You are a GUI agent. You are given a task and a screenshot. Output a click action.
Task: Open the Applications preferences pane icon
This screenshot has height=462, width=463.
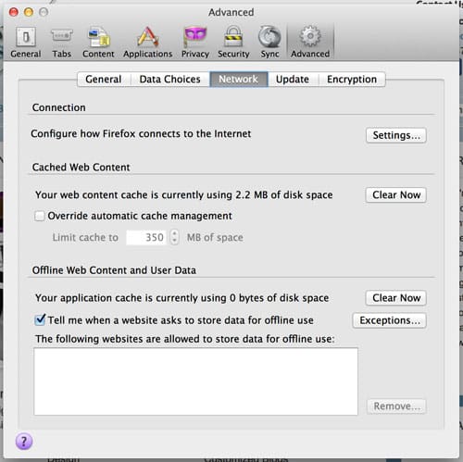point(148,43)
